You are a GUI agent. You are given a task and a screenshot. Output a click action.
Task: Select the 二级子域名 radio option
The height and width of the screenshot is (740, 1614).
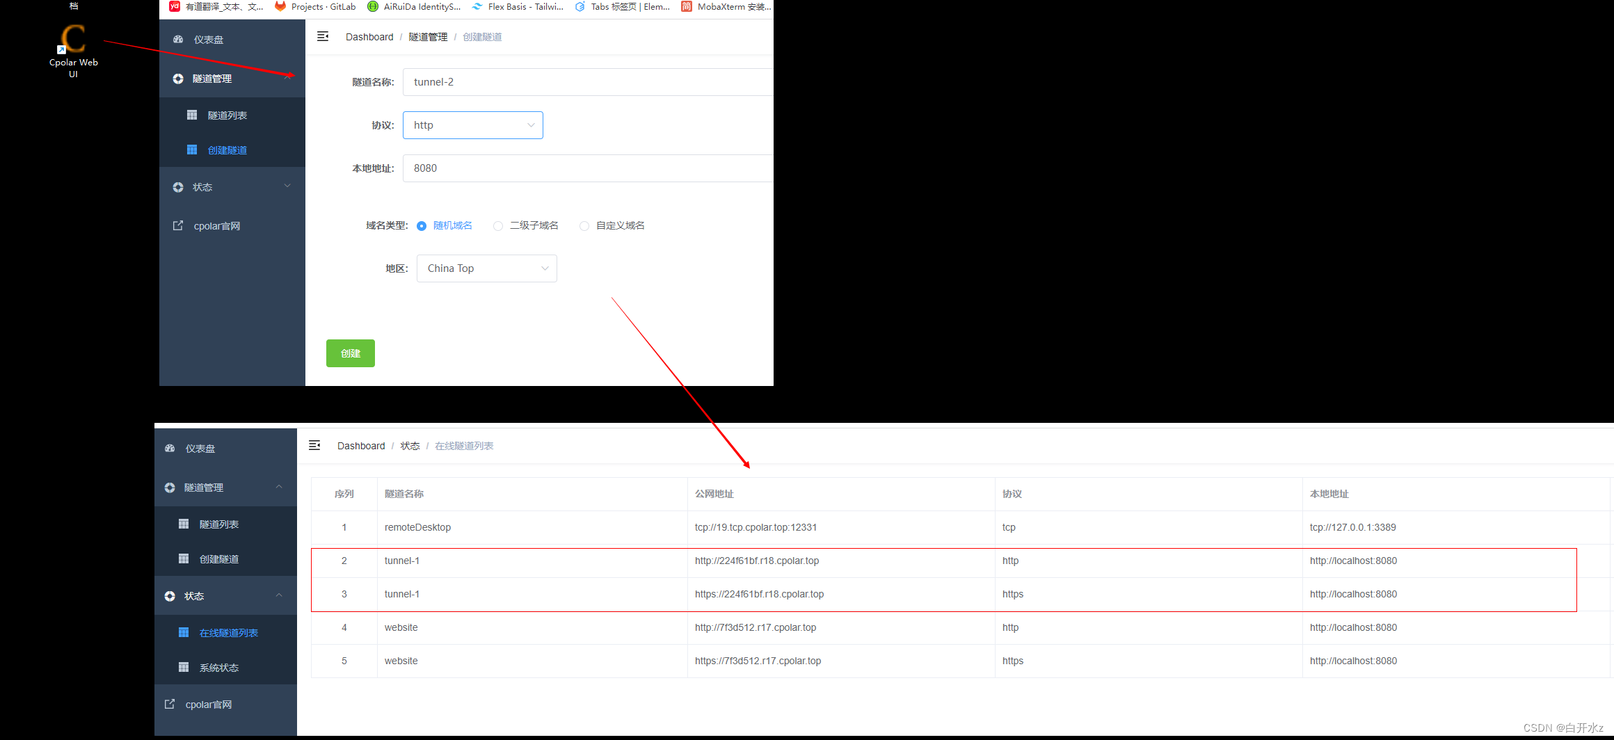[x=498, y=225]
